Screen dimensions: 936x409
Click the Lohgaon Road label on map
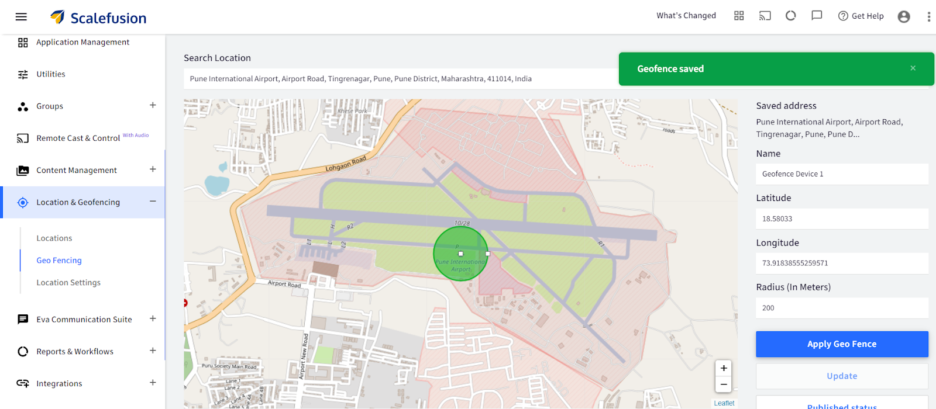point(346,164)
